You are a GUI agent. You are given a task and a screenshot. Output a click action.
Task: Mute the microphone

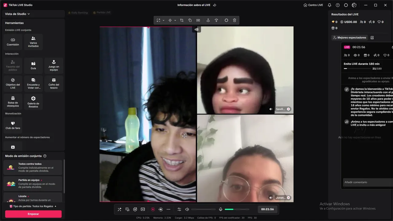click(220, 209)
